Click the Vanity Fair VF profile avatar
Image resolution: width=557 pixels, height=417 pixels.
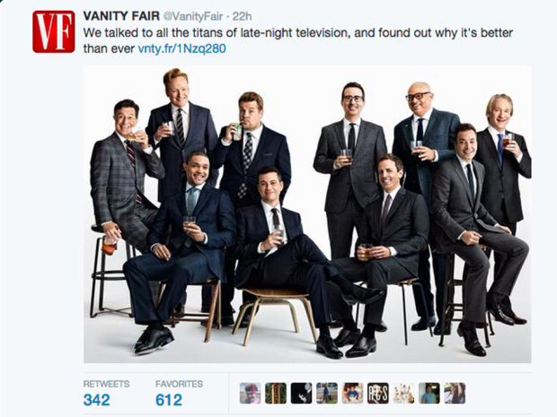[x=53, y=31]
